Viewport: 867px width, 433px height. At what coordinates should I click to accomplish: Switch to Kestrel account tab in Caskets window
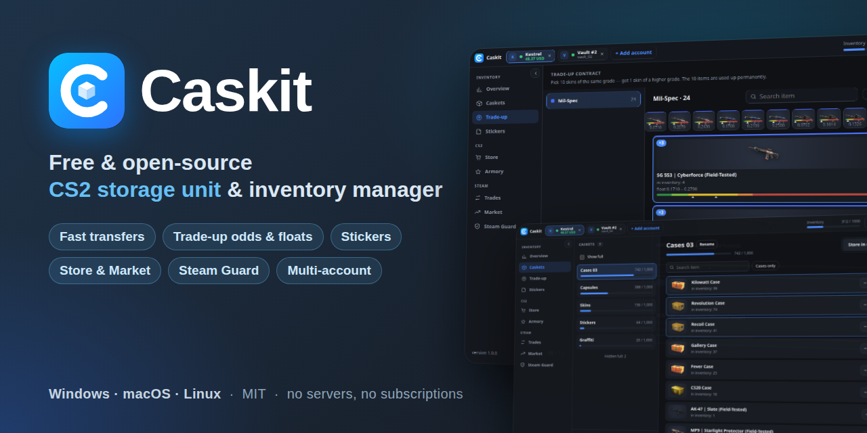click(x=564, y=230)
